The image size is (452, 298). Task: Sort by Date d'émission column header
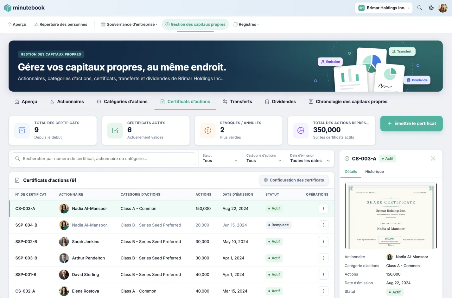click(238, 194)
